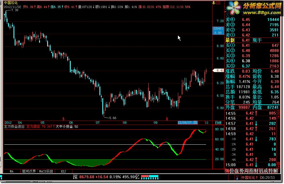This screenshot has height=184, width=284.
Task: Click the 主力资金进出 indicator label
Action: pos(14,127)
